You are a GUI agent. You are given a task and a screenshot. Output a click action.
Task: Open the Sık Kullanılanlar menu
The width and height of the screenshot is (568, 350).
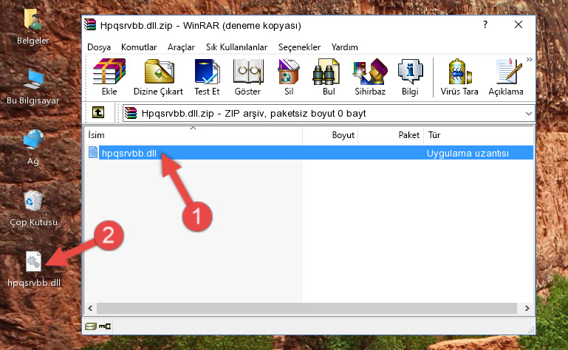236,47
